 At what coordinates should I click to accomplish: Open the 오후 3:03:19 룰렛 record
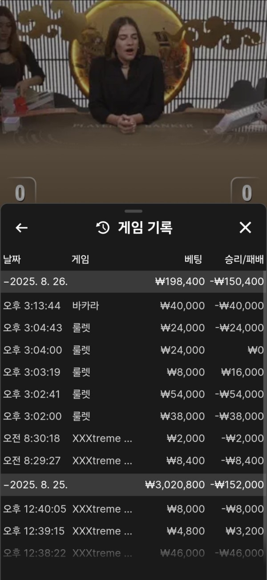[x=133, y=372]
